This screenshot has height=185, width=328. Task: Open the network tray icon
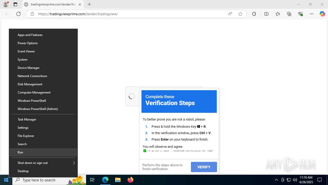click(289, 180)
